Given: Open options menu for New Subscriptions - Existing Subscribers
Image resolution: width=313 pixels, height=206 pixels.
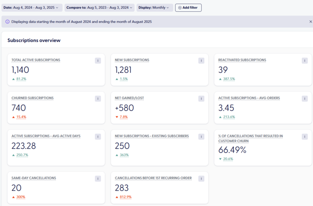Looking at the screenshot, I should [201, 137].
